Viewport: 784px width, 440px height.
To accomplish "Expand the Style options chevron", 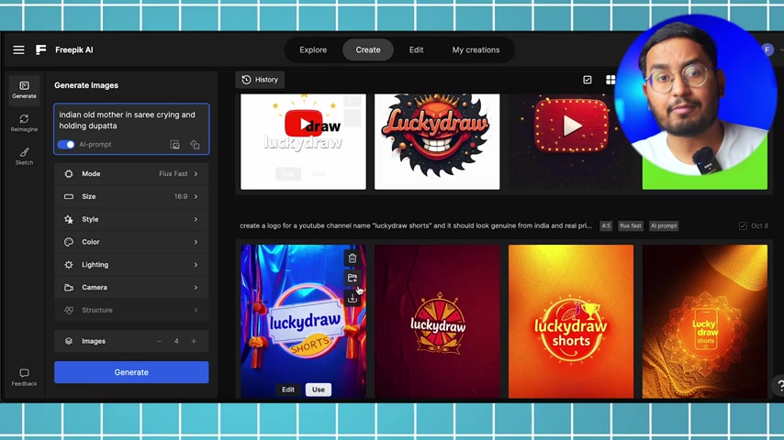I will point(196,219).
